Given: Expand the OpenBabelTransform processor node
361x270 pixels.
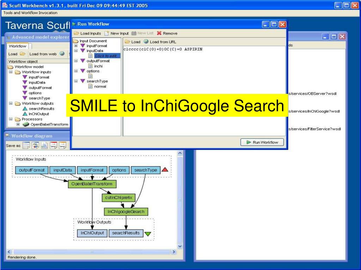Looking at the screenshot, I should click(x=18, y=124).
